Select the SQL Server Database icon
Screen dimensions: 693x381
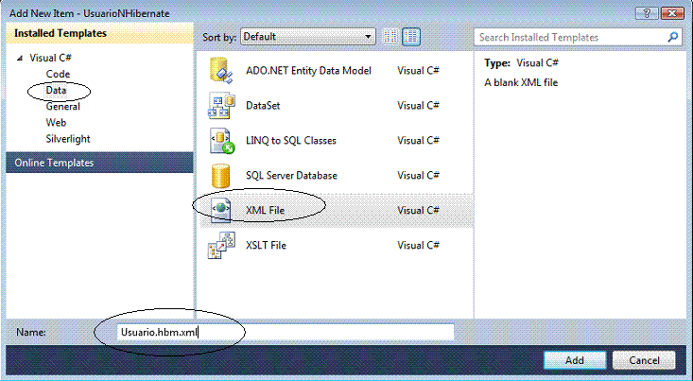click(x=221, y=176)
